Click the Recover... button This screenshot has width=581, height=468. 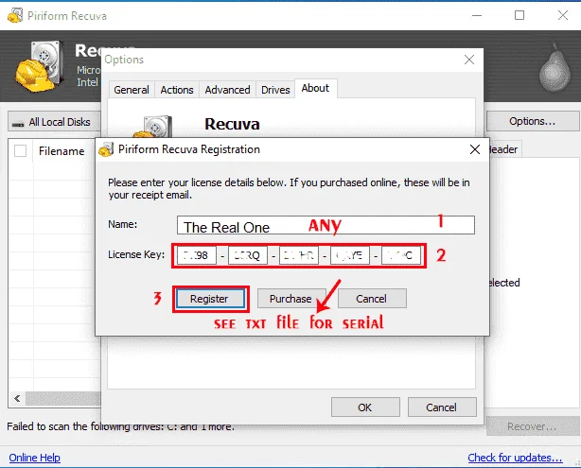point(533,426)
